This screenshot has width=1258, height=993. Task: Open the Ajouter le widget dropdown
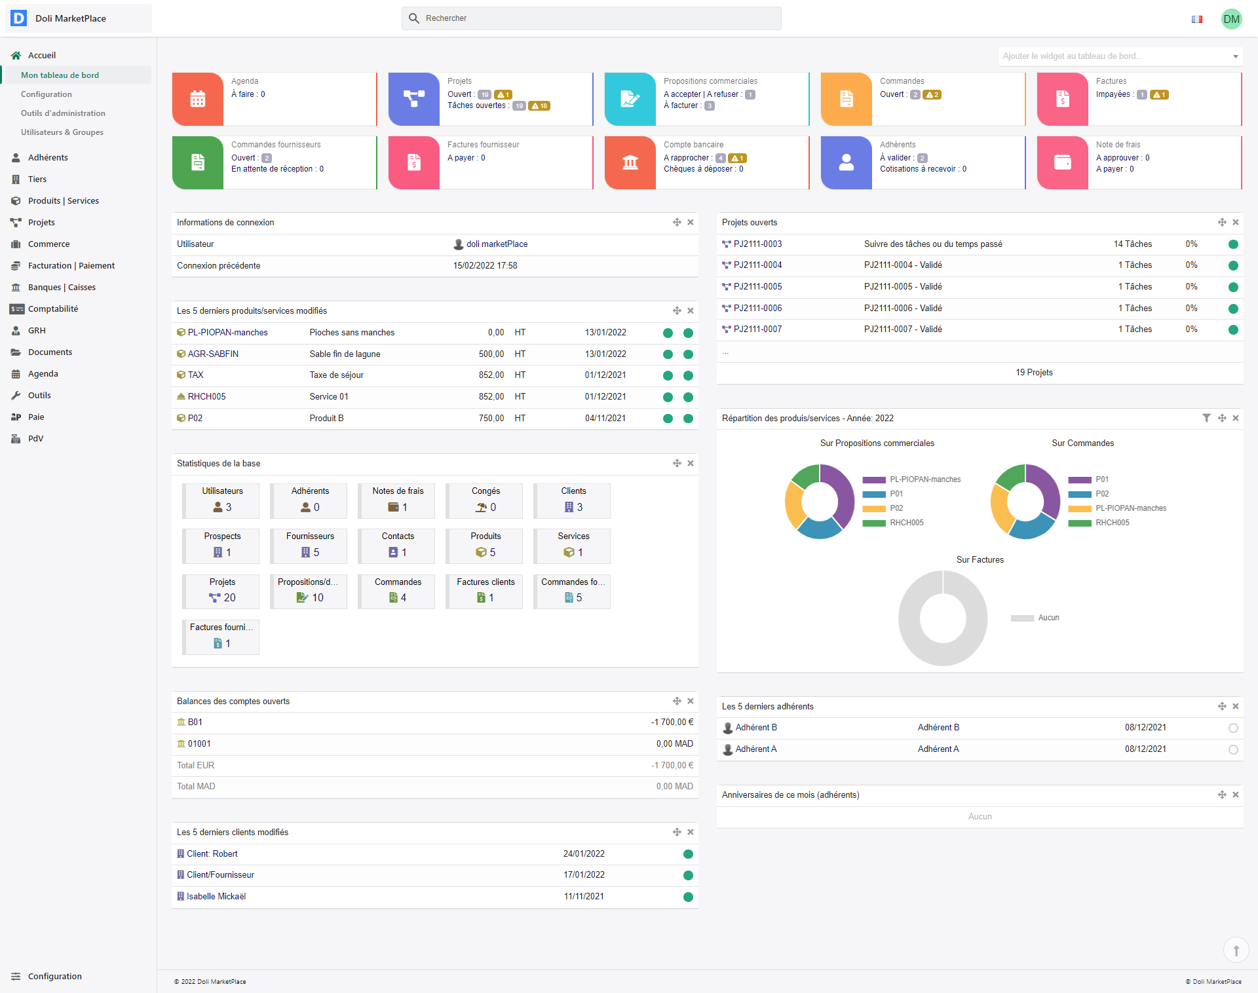click(x=1120, y=56)
